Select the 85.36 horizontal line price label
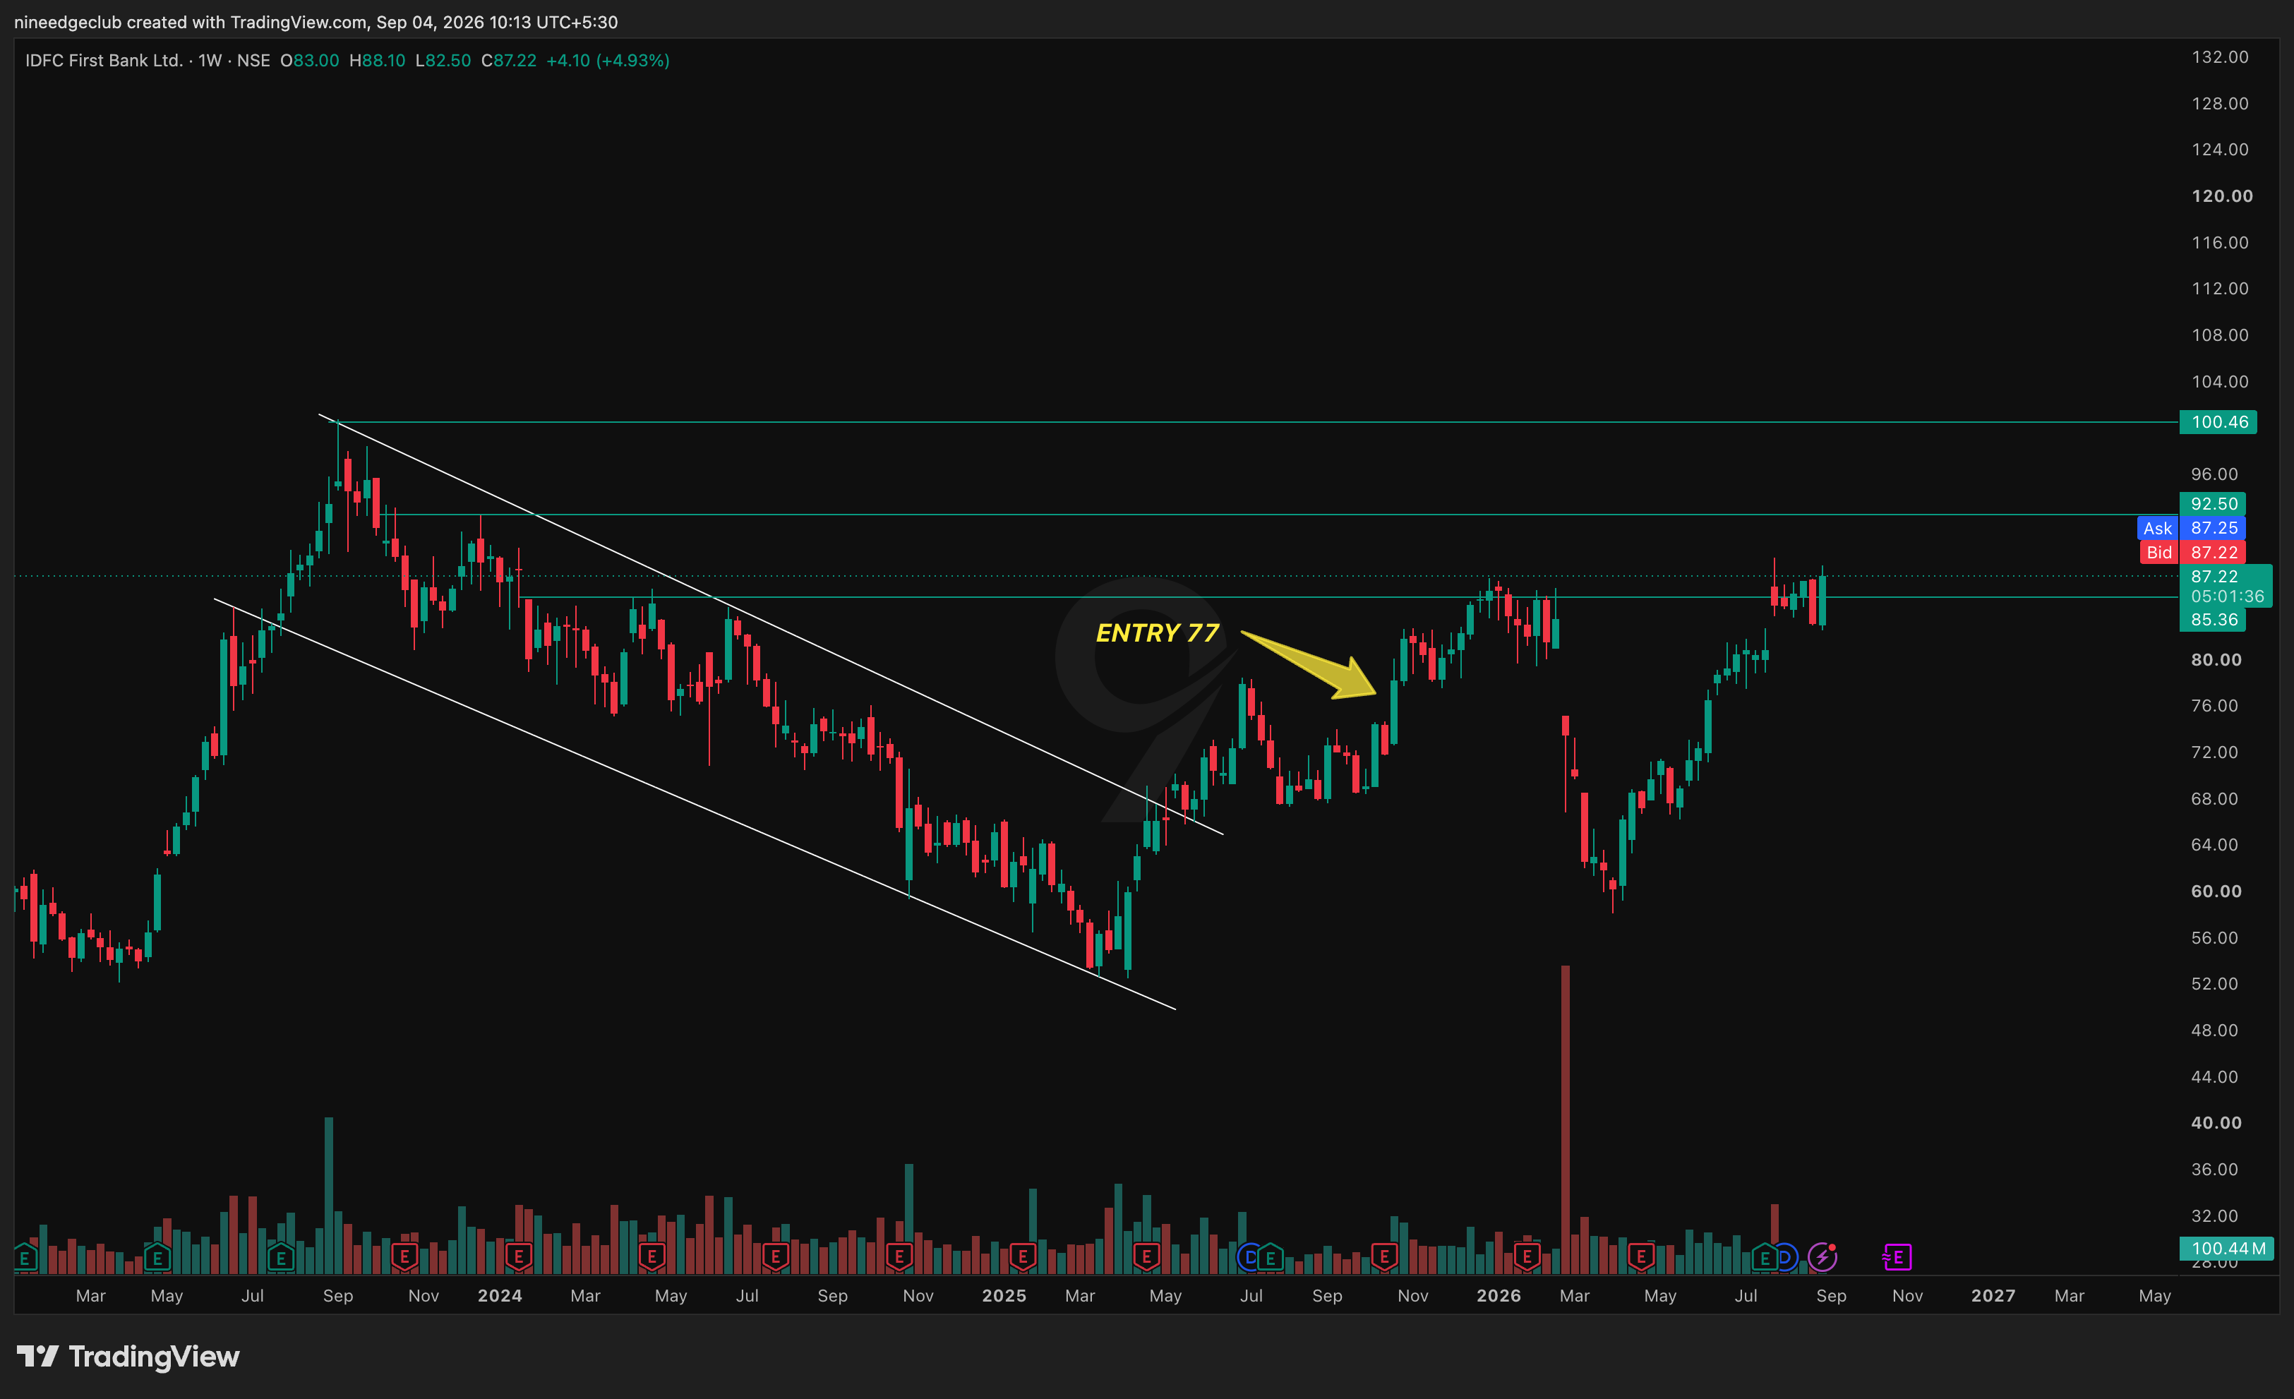 2213,620
